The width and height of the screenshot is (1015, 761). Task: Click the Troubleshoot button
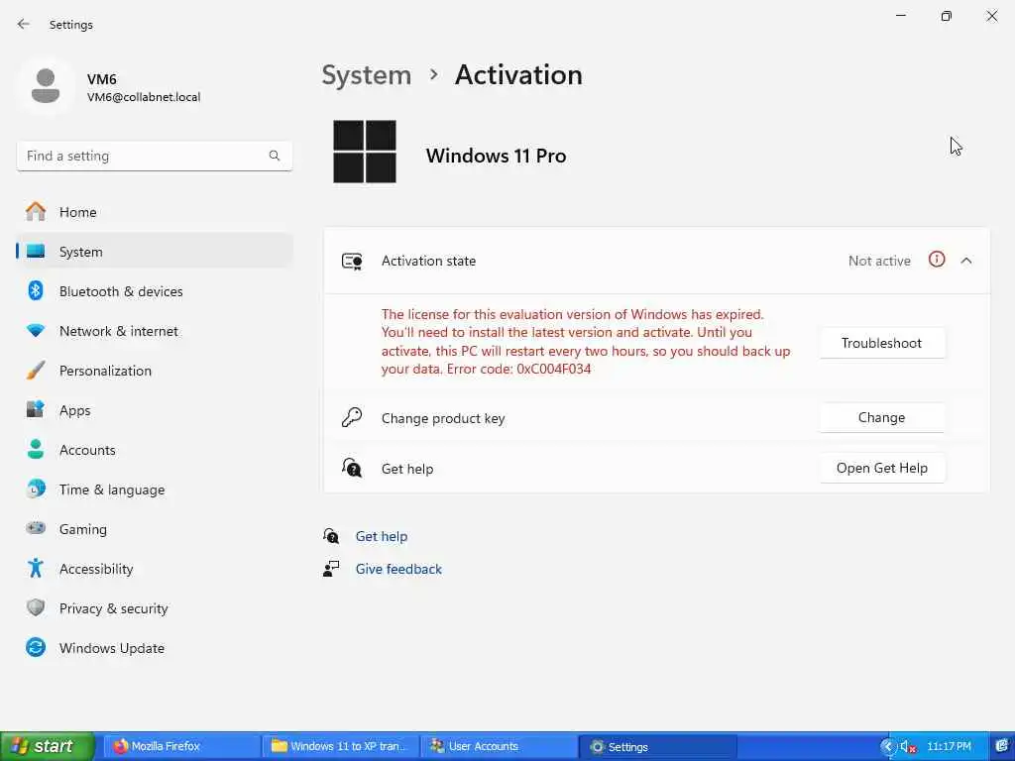pos(881,343)
